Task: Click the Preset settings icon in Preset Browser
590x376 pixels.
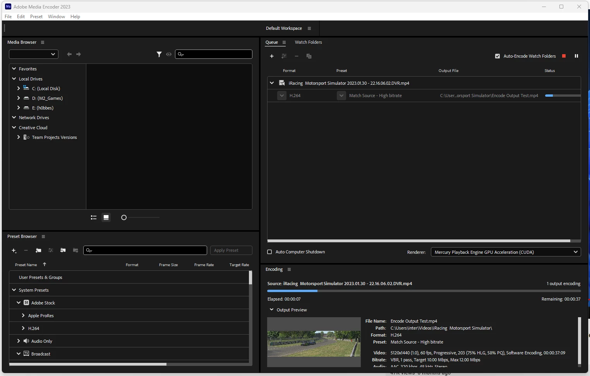Action: [x=51, y=251]
